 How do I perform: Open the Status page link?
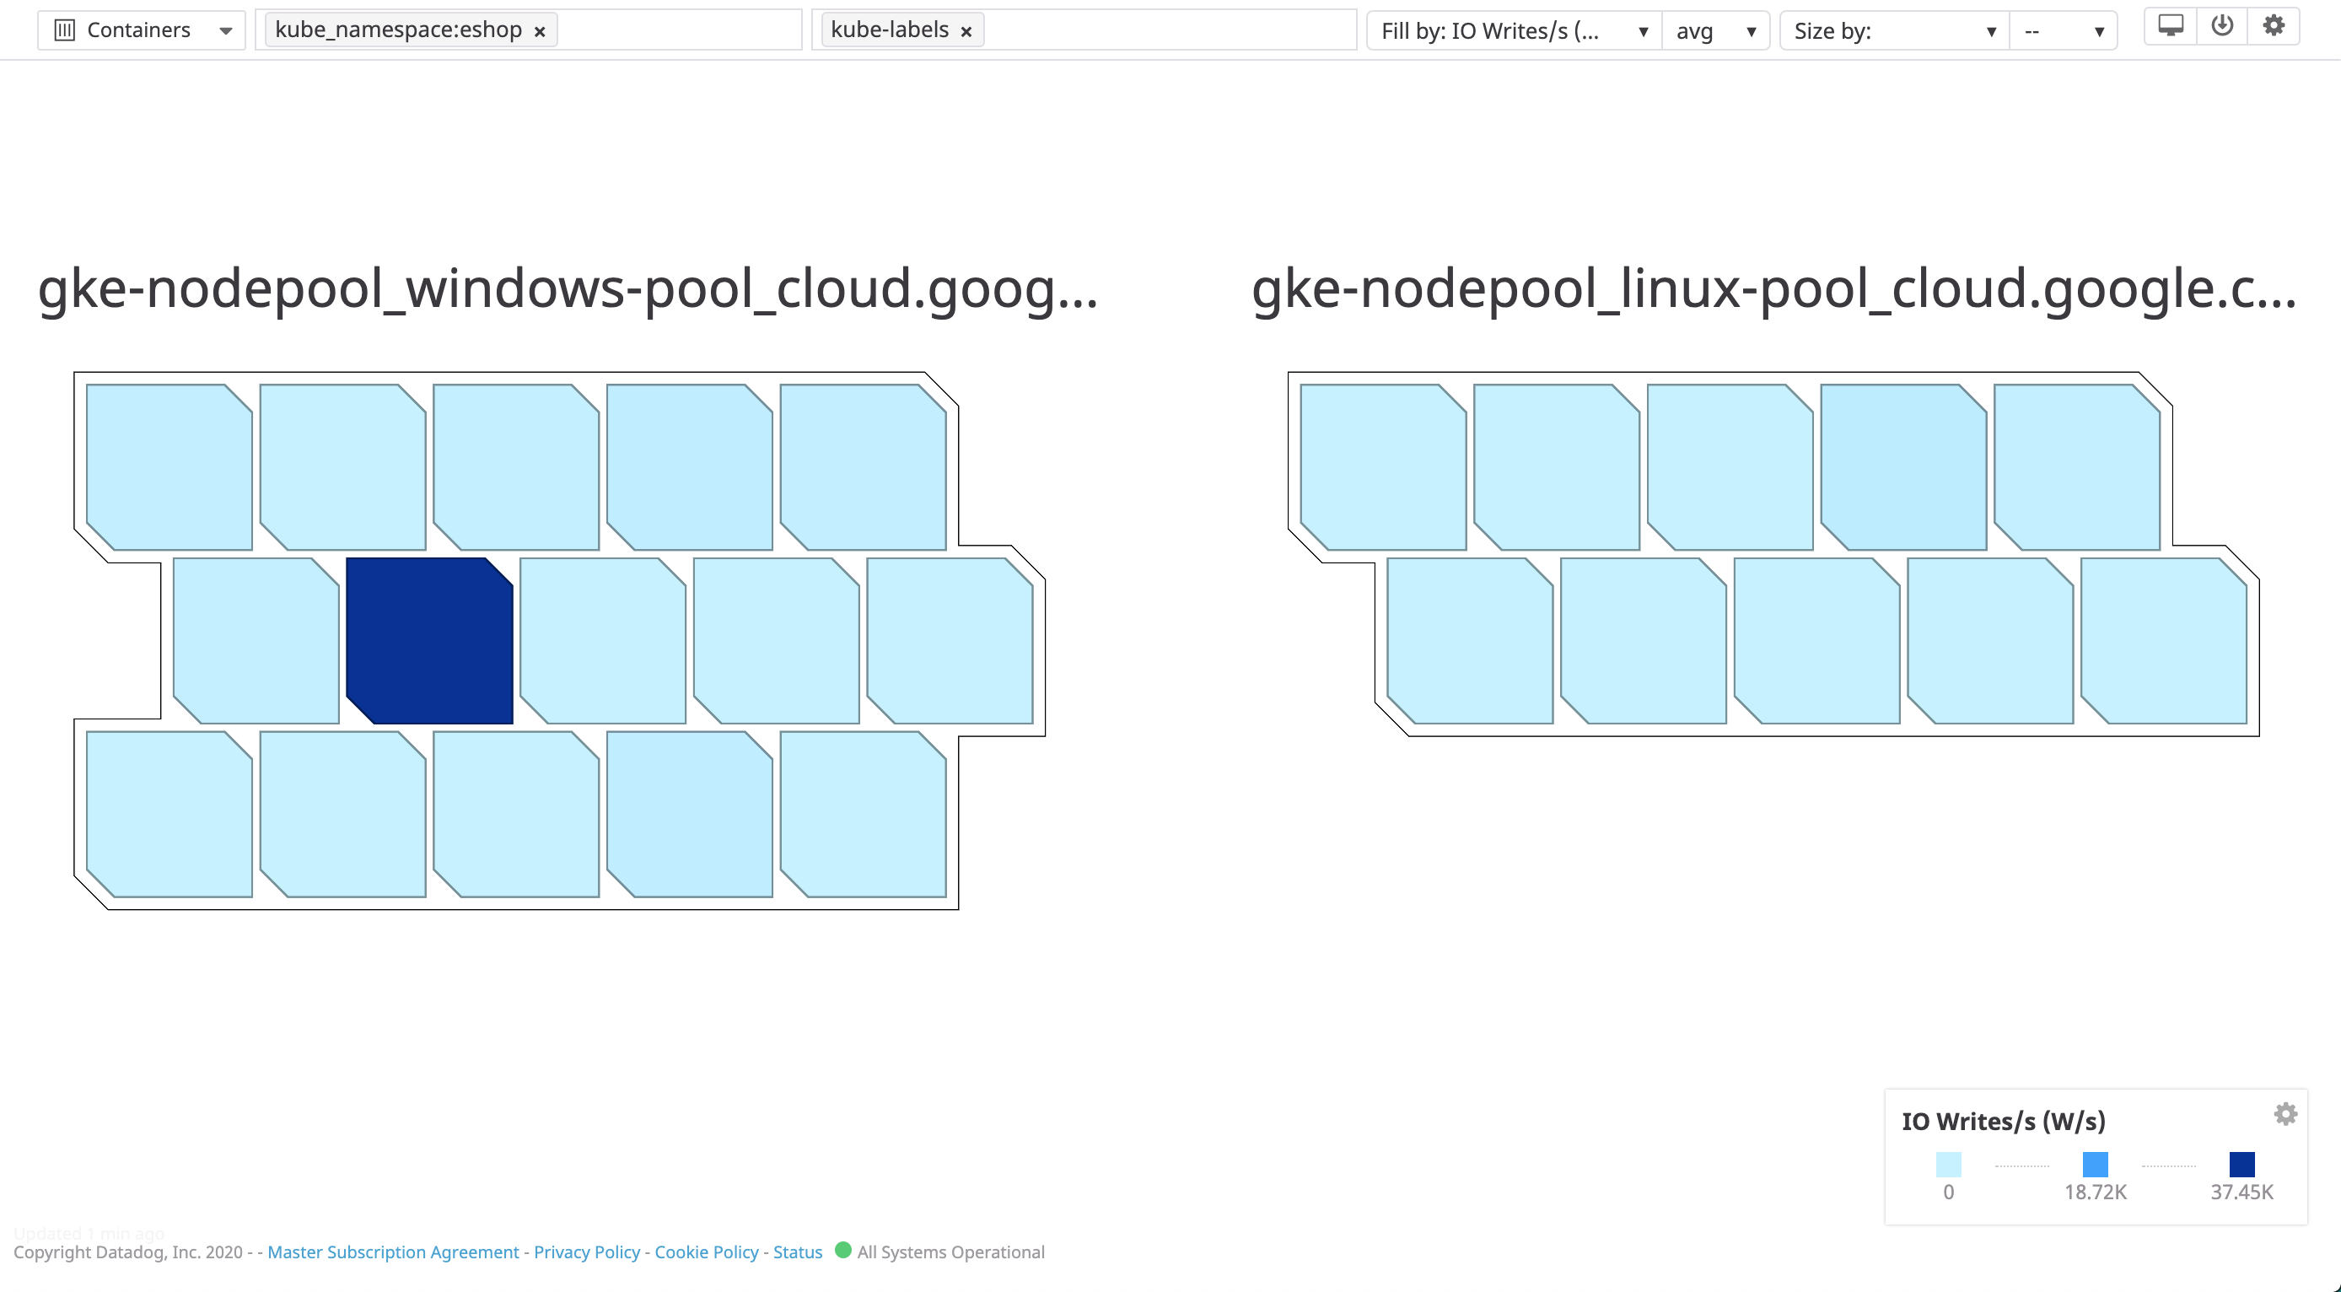coord(796,1252)
